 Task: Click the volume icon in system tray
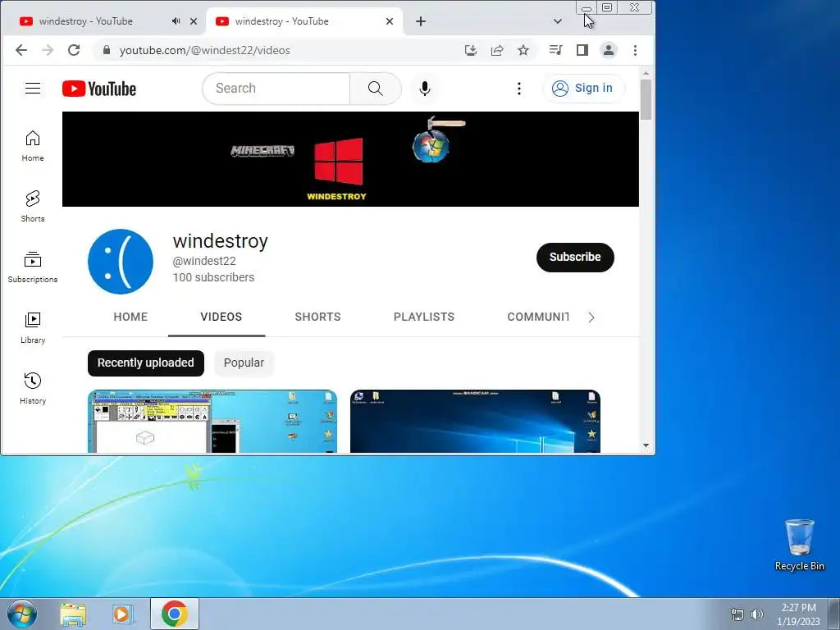[x=757, y=614]
